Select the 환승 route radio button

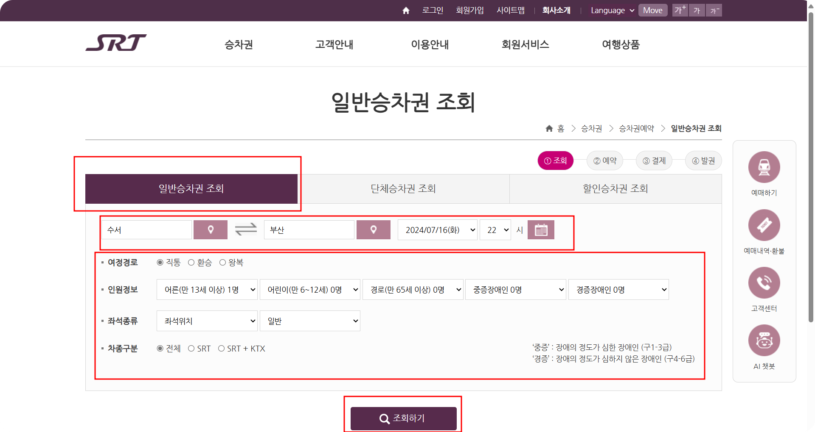pos(191,262)
